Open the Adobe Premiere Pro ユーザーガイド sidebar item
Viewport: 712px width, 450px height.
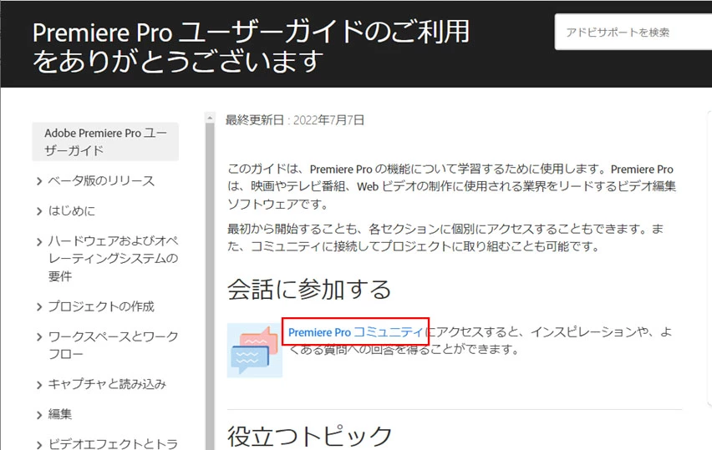tap(105, 142)
